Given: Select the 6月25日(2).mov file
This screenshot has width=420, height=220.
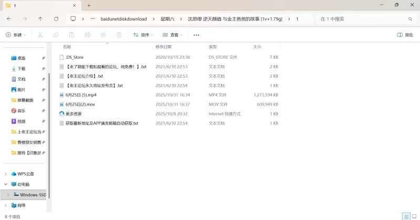Looking at the screenshot, I should coord(80,104).
